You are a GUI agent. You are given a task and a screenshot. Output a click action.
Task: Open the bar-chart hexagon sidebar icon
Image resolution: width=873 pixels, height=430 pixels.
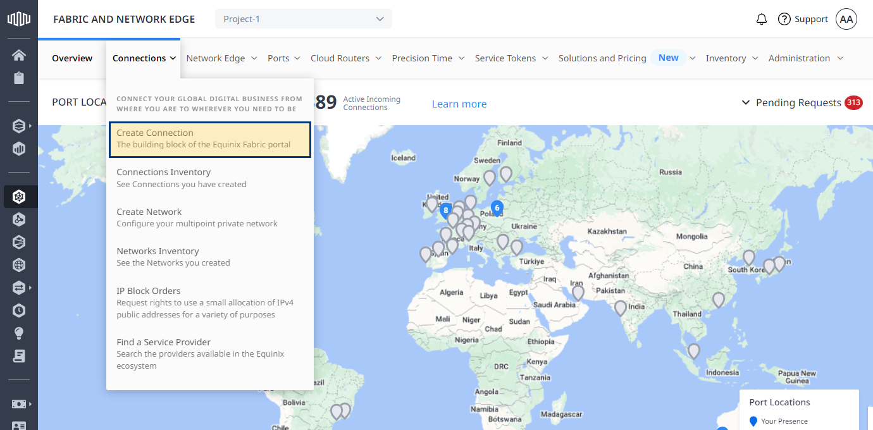coord(19,149)
